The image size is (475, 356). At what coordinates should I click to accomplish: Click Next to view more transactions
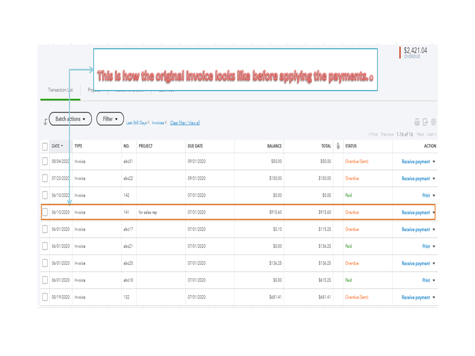[420, 134]
